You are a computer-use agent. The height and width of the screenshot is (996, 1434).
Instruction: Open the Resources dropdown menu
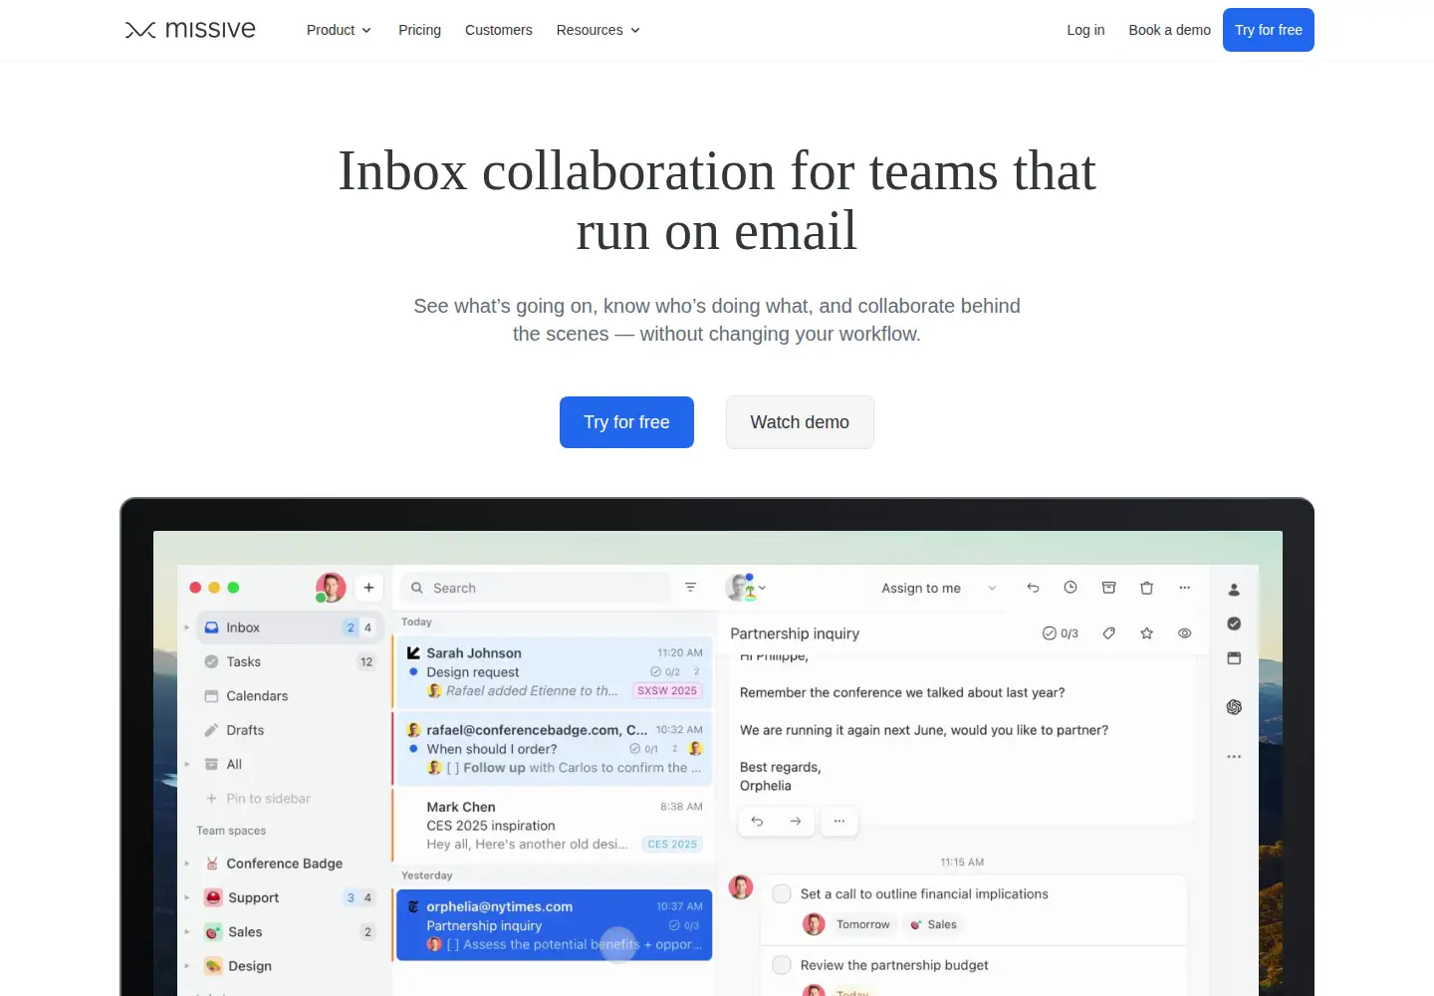pos(597,30)
